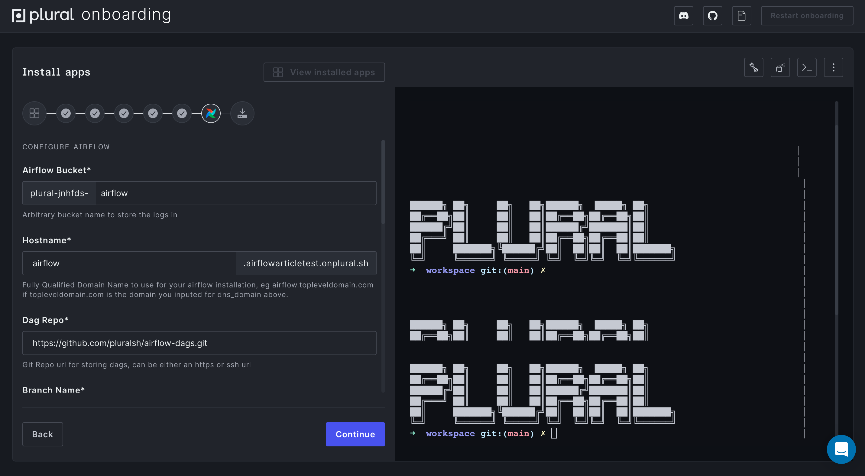This screenshot has width=865, height=476.
Task: Select the Airflow step icon
Action: [x=211, y=113]
